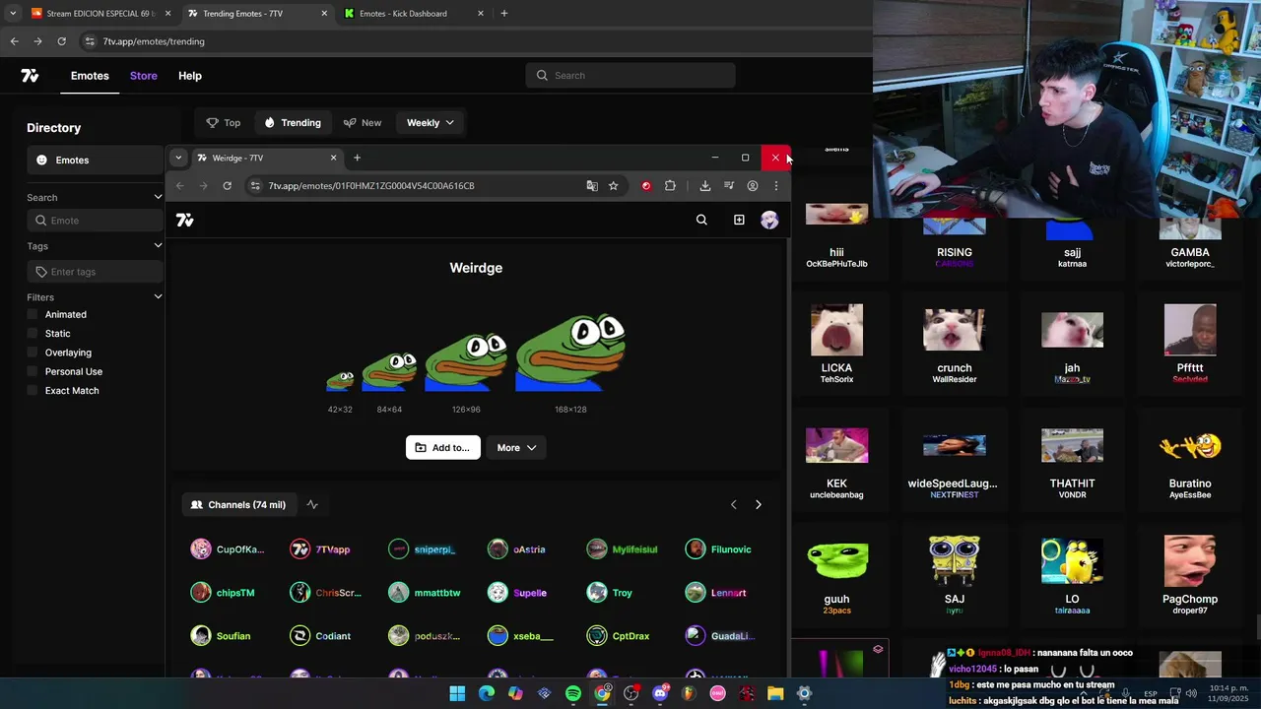Viewport: 1261px width, 709px height.
Task: Open the Windows Start menu
Action: coord(457,694)
